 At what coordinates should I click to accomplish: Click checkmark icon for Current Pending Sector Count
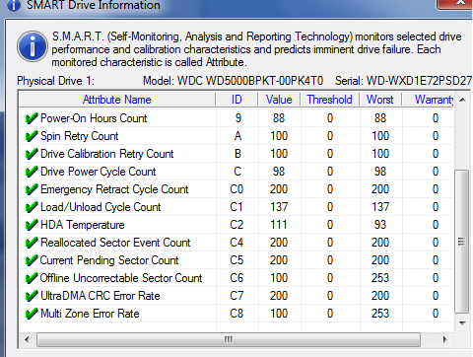32,260
